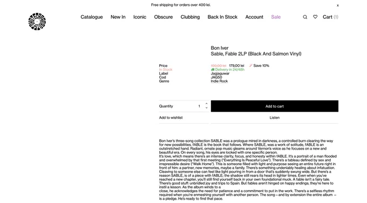Open the Catalogue menu

[92, 17]
